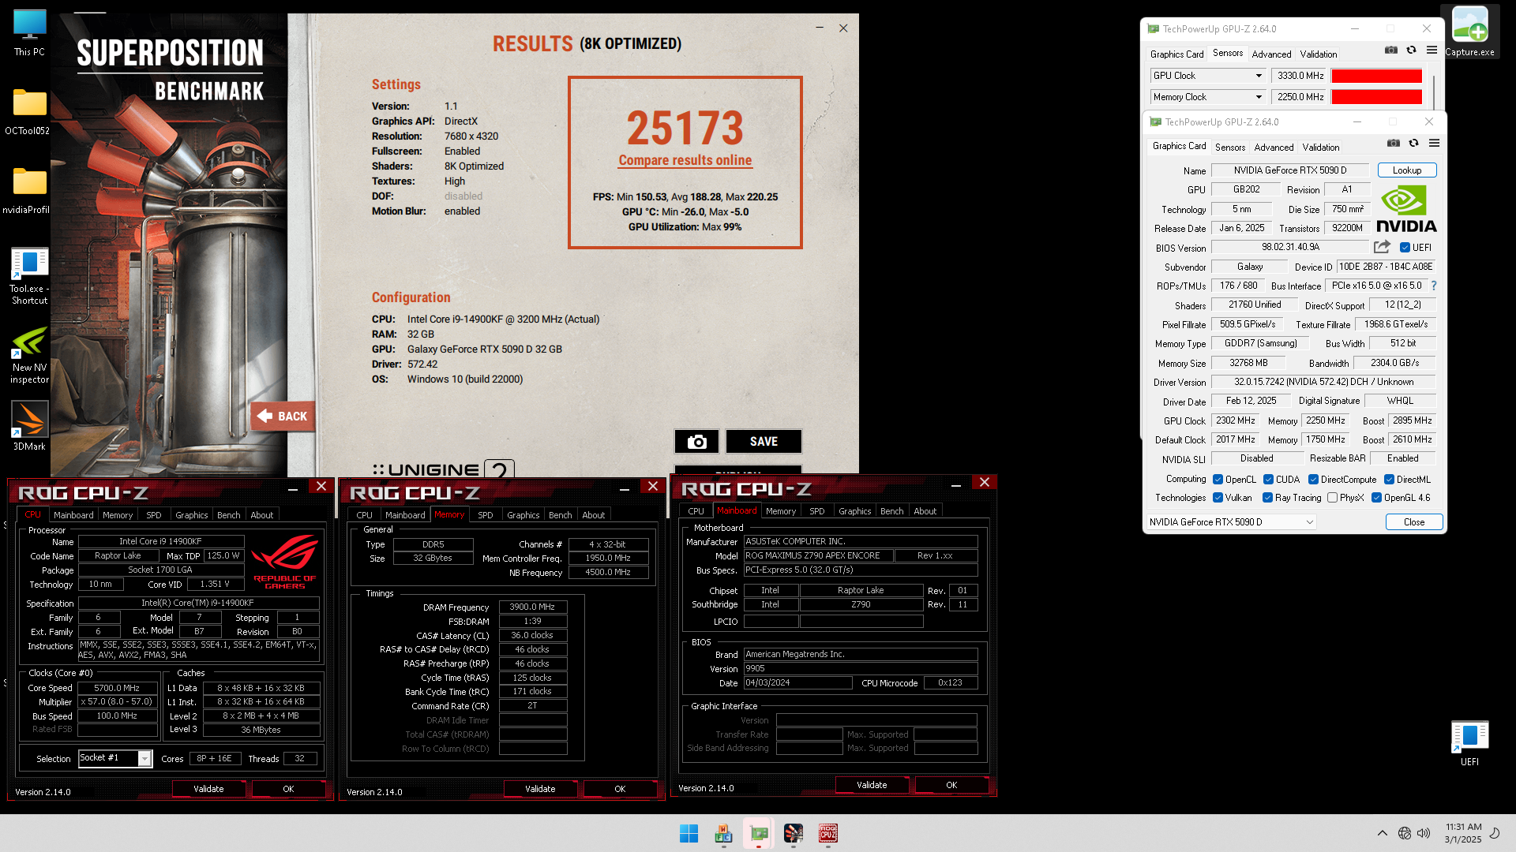
Task: Toggle the DirectCompute checkbox in GPU-Z
Action: [1313, 480]
